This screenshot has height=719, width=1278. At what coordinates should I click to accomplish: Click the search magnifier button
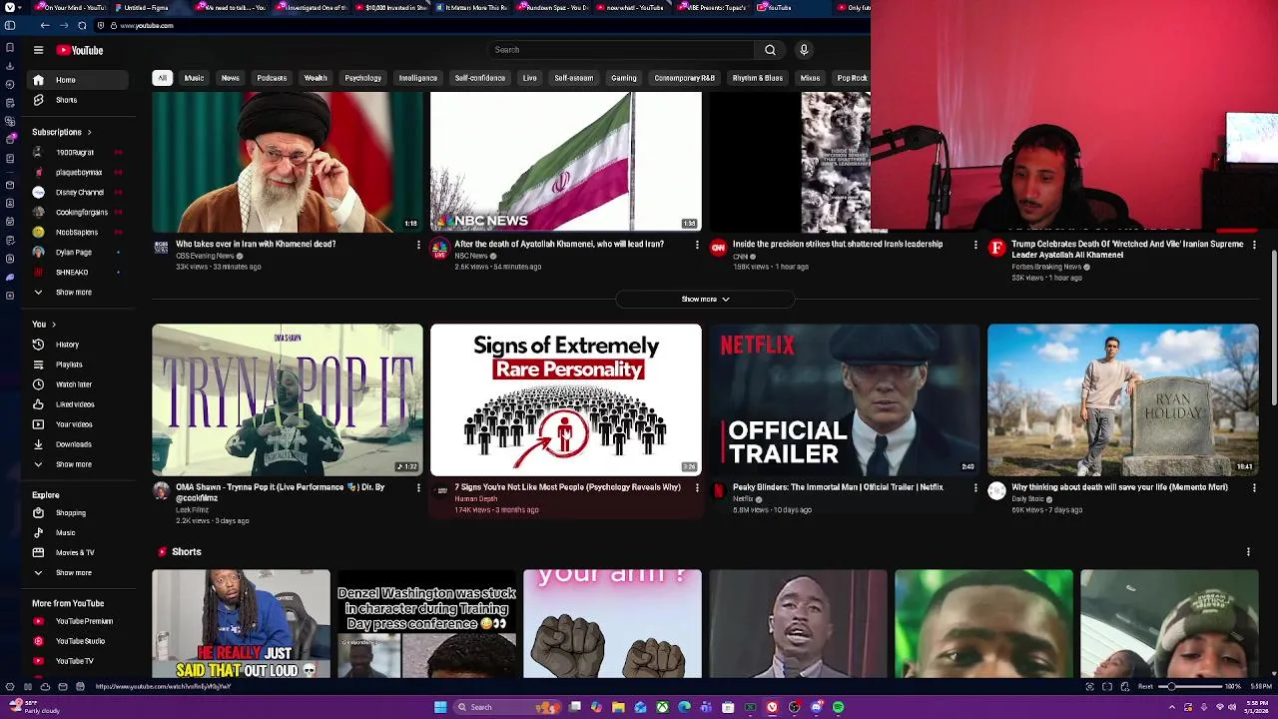(770, 50)
